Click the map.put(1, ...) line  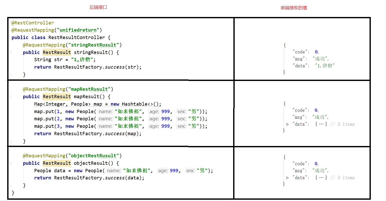pos(121,112)
